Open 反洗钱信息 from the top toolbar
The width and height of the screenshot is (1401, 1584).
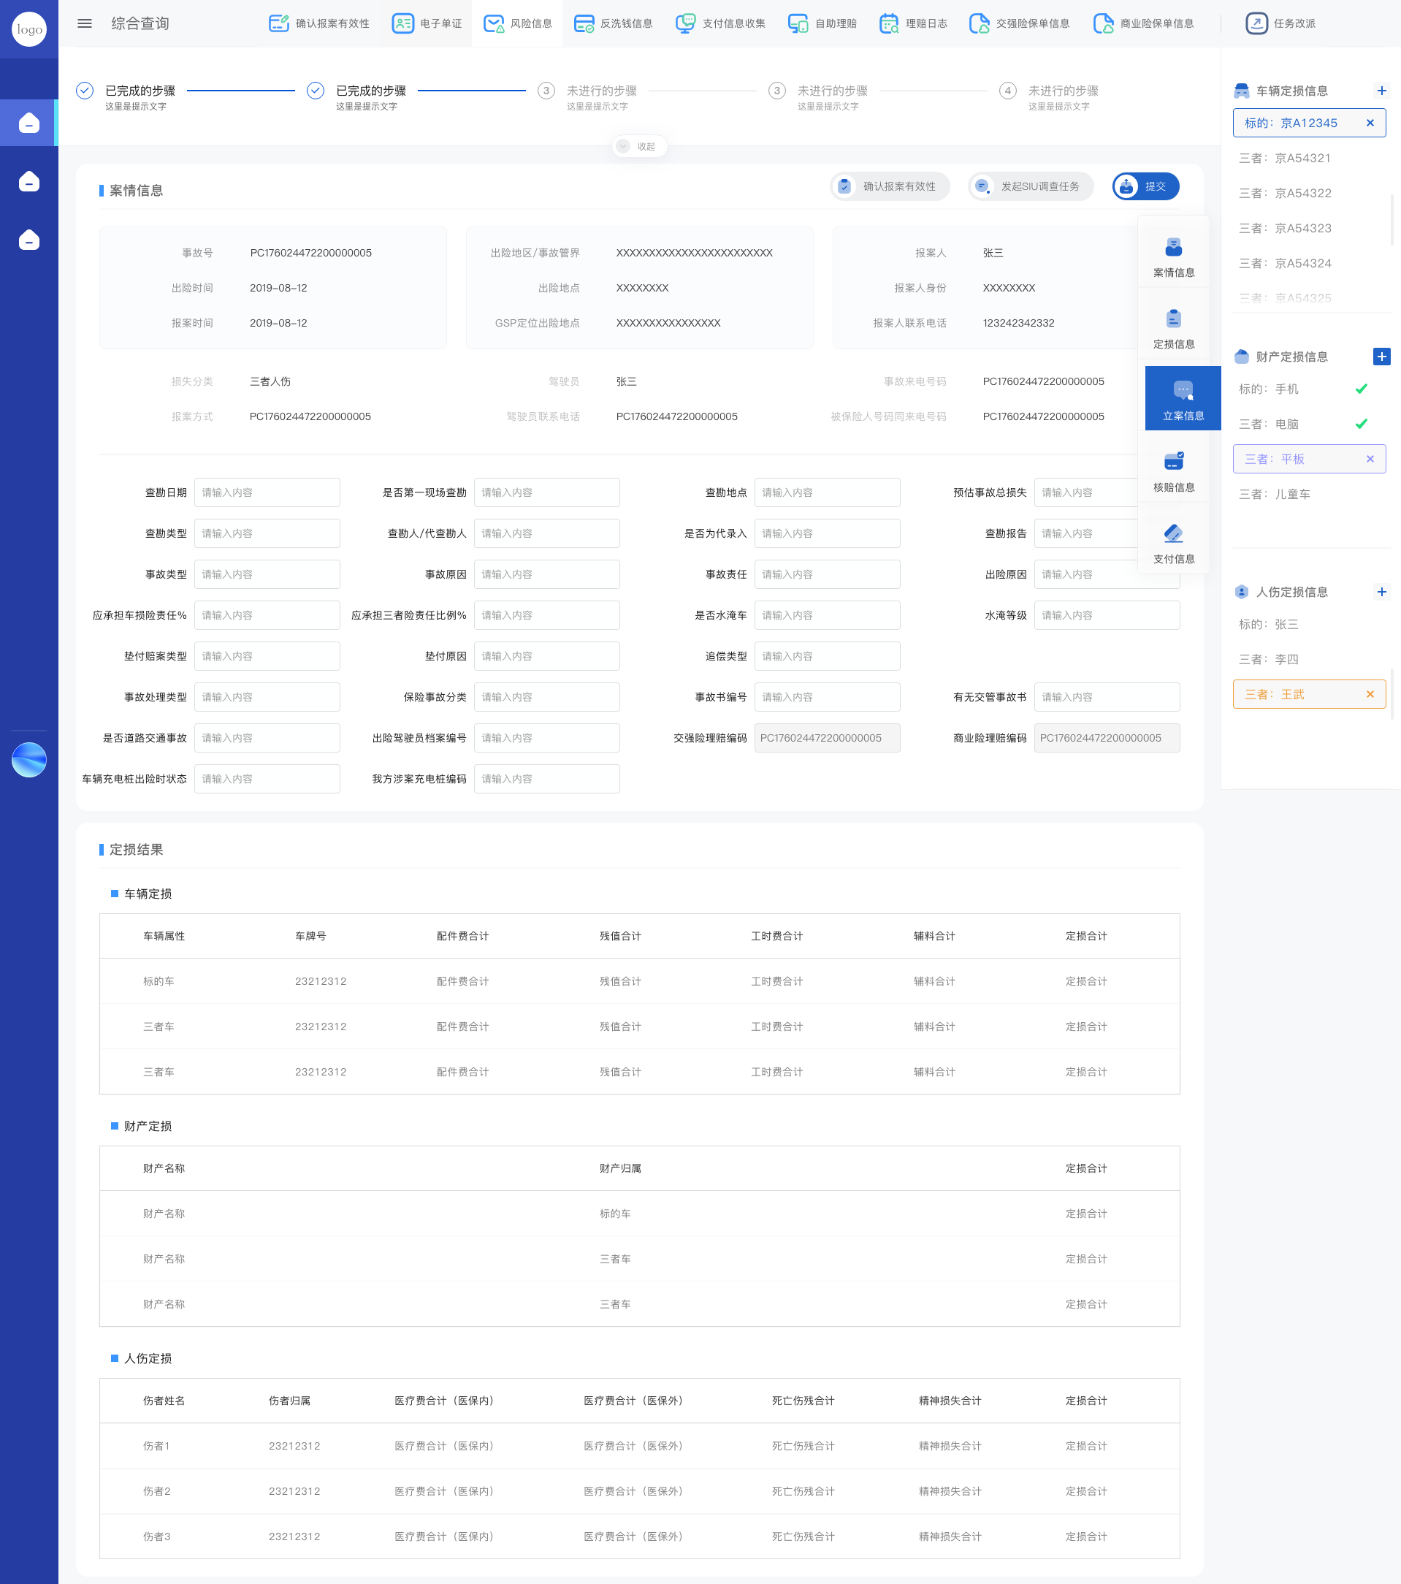click(613, 23)
